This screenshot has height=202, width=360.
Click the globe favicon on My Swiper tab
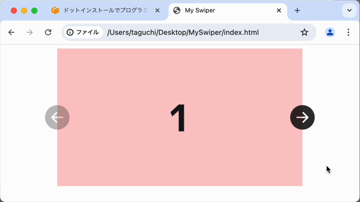(177, 10)
